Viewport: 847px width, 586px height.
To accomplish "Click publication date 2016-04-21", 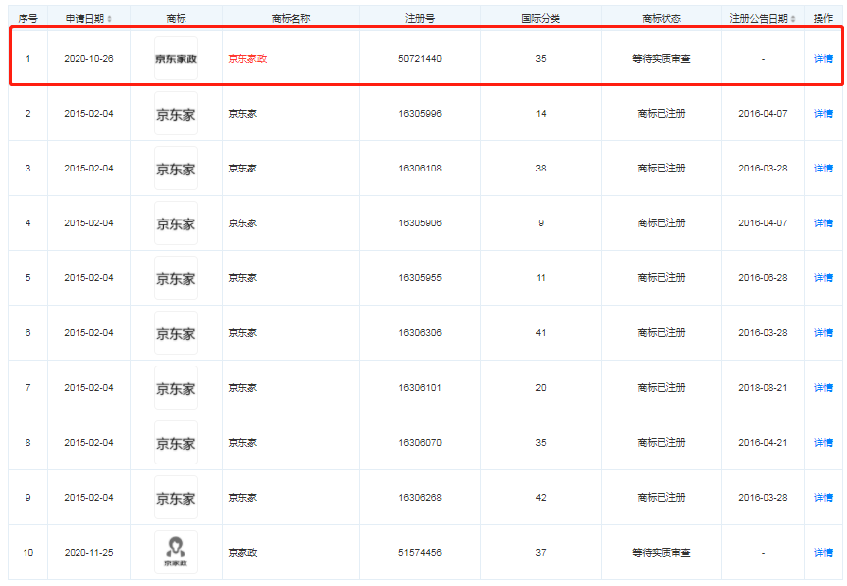I will point(763,443).
